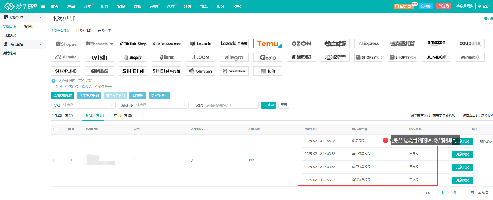Select the AliExpress platform tile

(369, 44)
